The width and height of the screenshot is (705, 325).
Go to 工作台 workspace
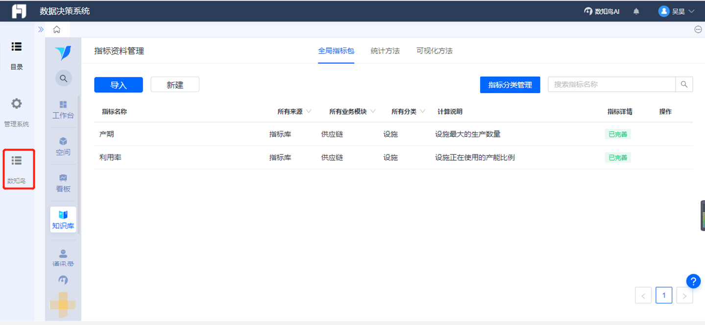[63, 110]
